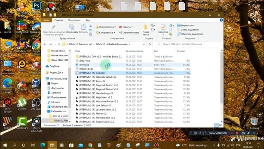Image resolution: width=264 pixels, height=149 pixels.
Task: Select the InfraRed Bonus folder row
Action: tap(133, 57)
